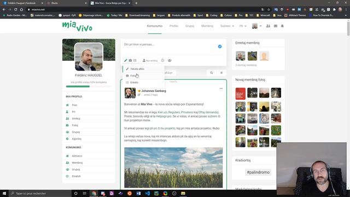Expand the Pli dropdown menu

243,26
